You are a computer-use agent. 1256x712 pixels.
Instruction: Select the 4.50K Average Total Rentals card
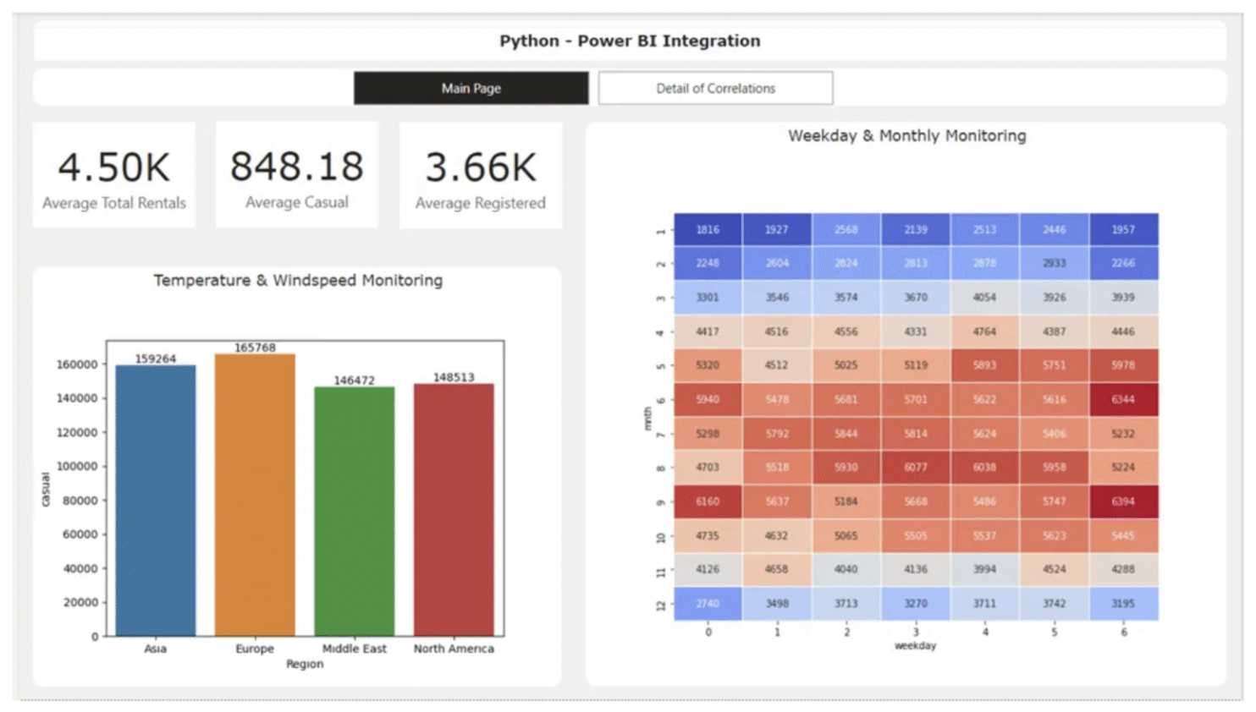tap(114, 175)
